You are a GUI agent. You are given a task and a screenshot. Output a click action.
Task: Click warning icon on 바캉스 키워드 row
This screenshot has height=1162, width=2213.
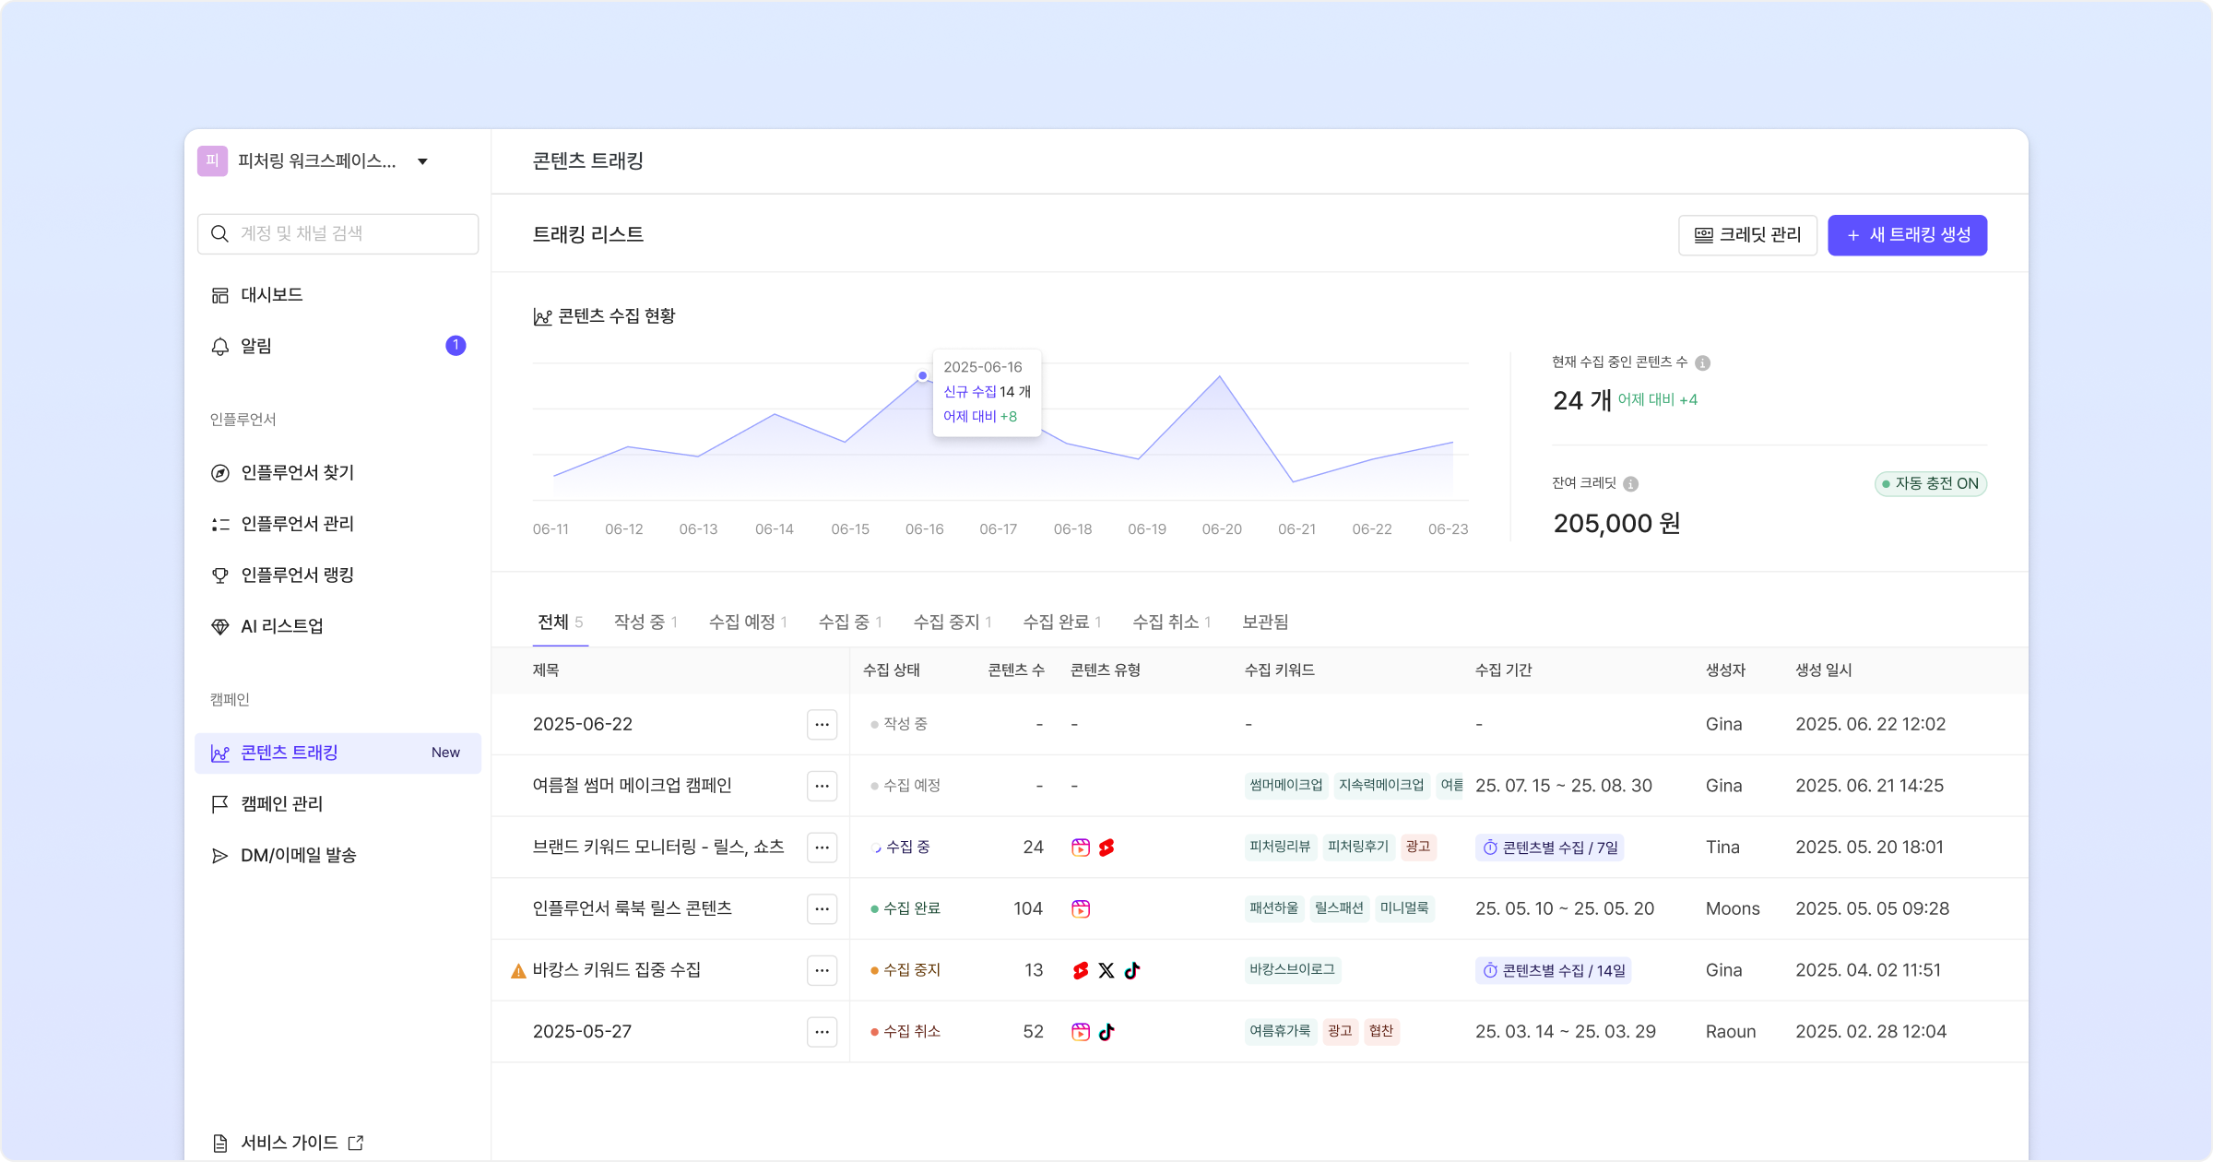click(518, 971)
